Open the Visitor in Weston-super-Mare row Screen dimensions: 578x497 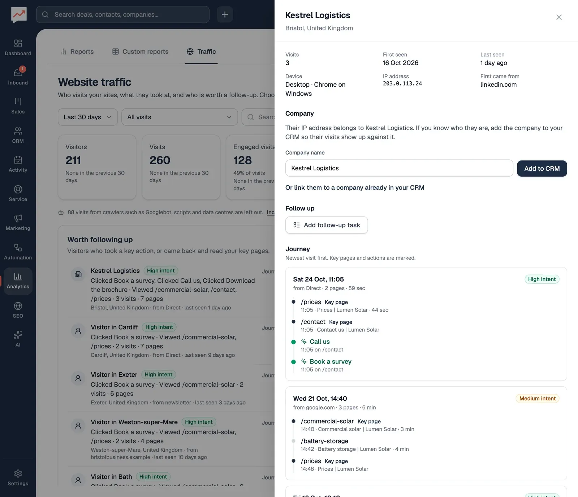click(x=172, y=439)
